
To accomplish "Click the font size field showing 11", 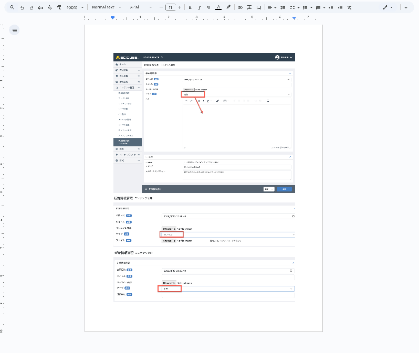I will point(171,7).
